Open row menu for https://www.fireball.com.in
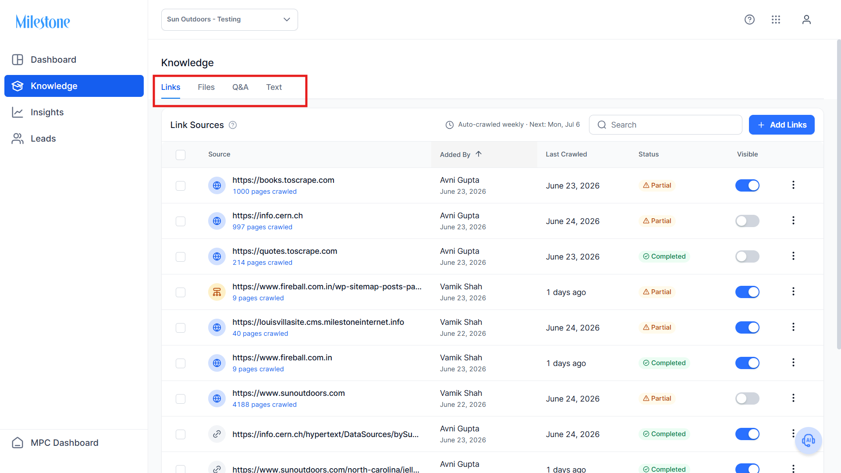The height and width of the screenshot is (473, 841). [793, 363]
